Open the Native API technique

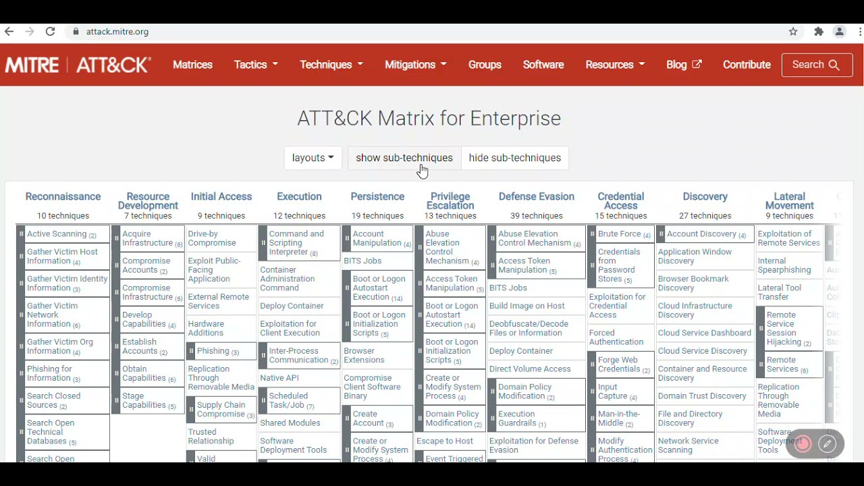point(279,378)
